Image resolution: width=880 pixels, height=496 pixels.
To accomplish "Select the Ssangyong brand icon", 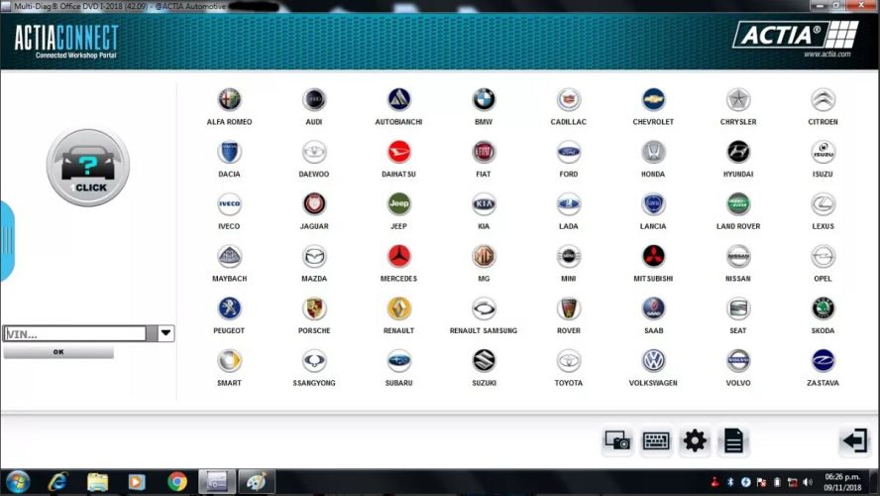I will [x=314, y=361].
